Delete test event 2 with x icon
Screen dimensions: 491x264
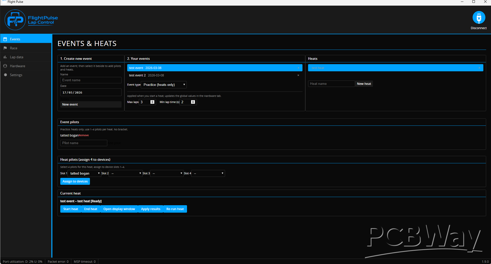point(298,75)
